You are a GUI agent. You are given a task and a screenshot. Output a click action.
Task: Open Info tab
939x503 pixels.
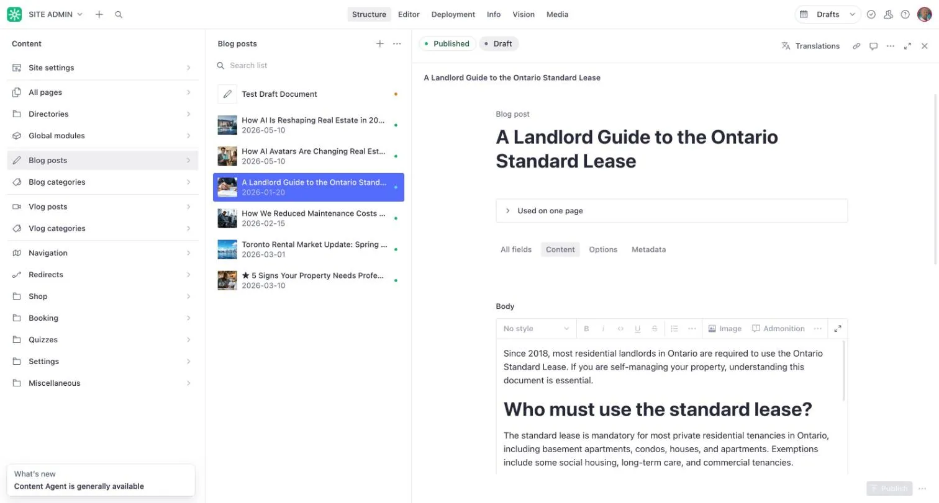tap(494, 14)
